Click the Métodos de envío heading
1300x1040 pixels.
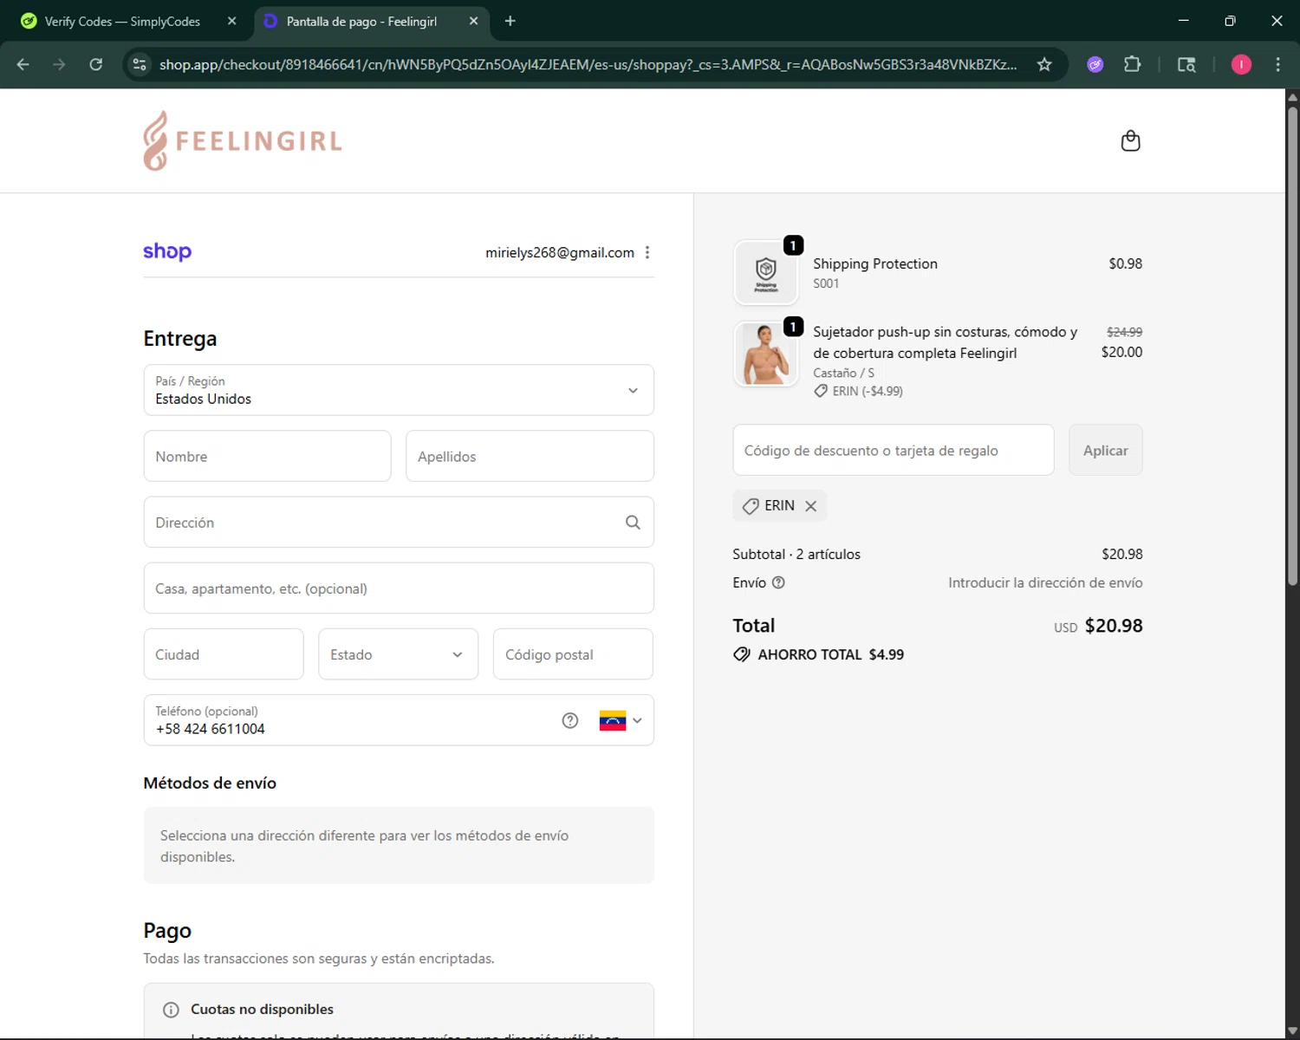click(210, 783)
